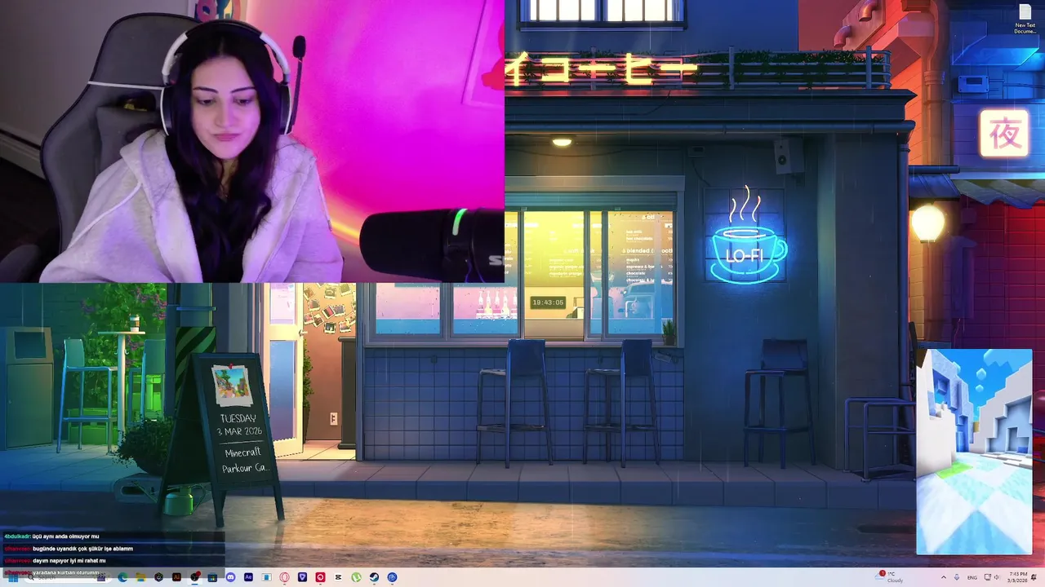The height and width of the screenshot is (587, 1045).
Task: Open Microsoft Edge from the taskbar
Action: (x=122, y=577)
